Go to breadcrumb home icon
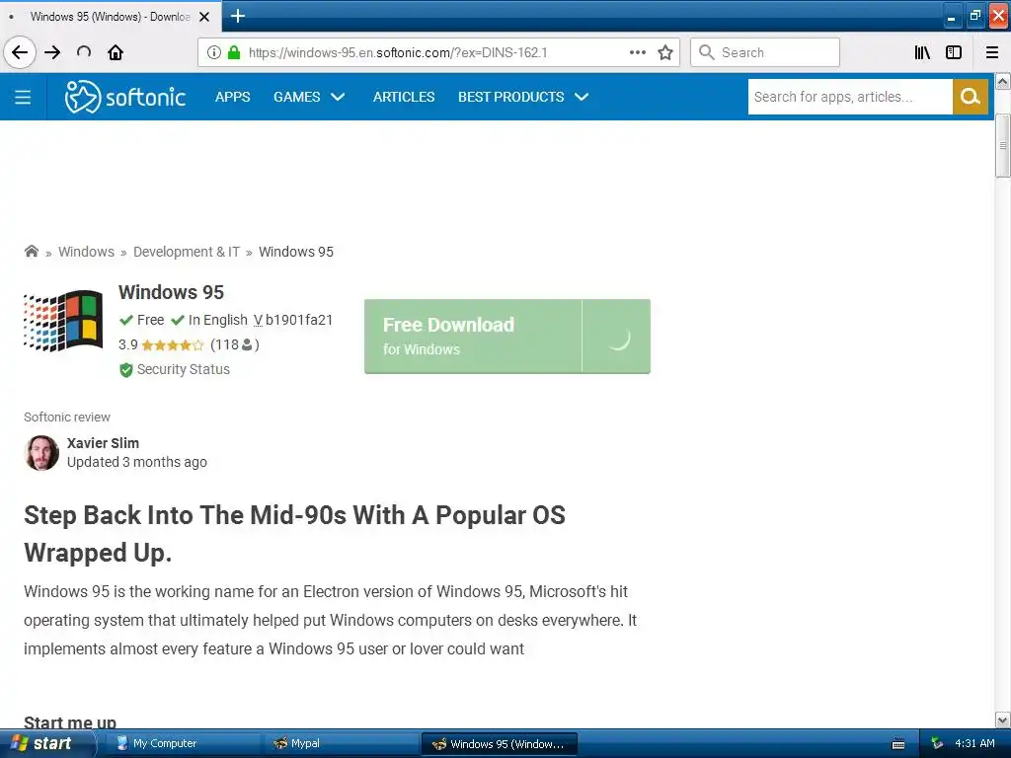This screenshot has width=1011, height=758. pyautogui.click(x=31, y=252)
